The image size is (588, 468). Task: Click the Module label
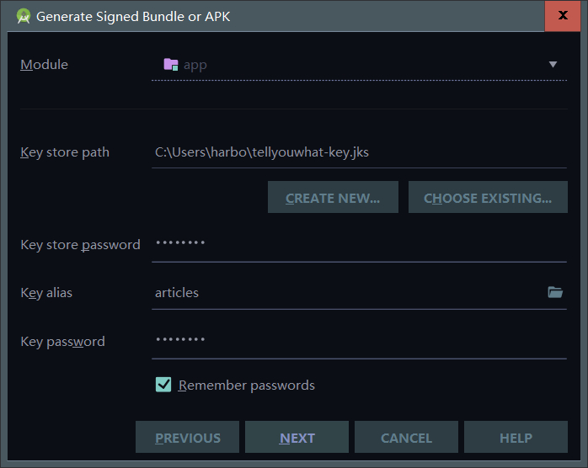point(45,65)
